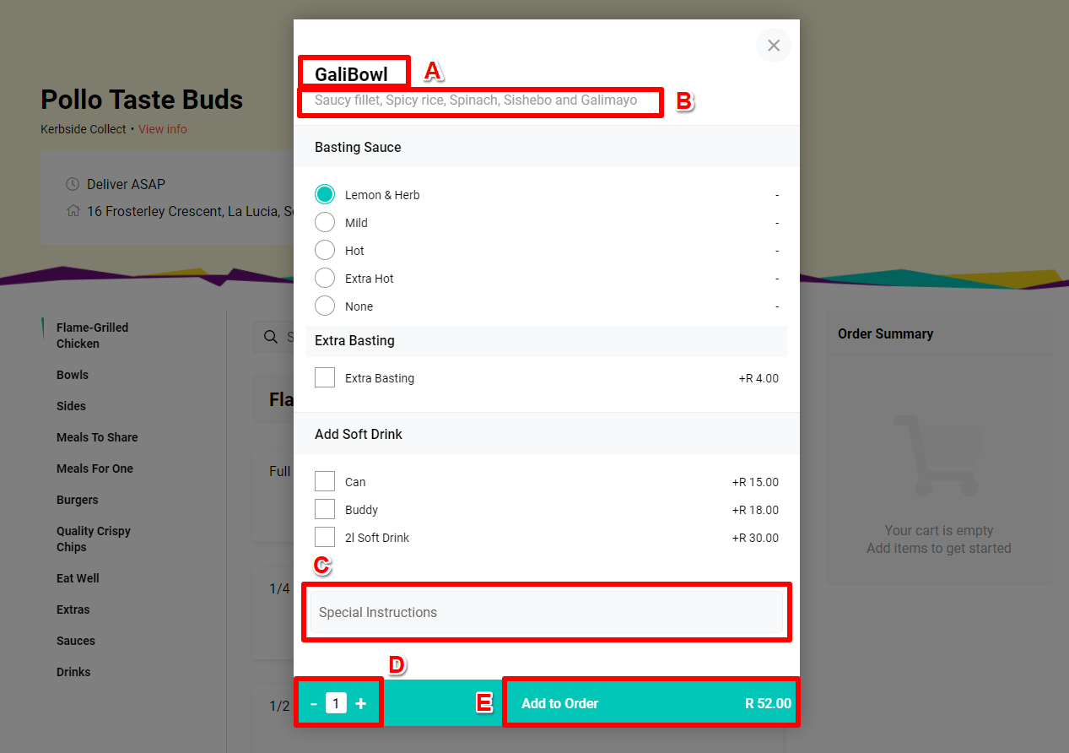Click the search magnifier icon
Image resolution: width=1069 pixels, height=753 pixels.
click(x=271, y=337)
